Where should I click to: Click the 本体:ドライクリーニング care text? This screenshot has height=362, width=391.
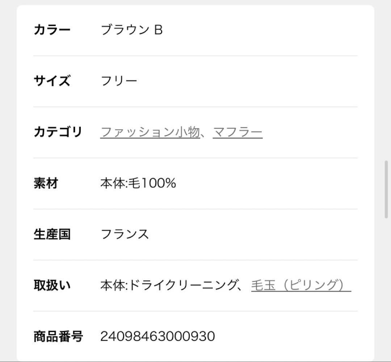point(168,285)
